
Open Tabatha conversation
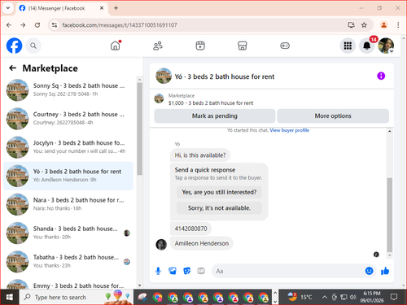click(68, 262)
